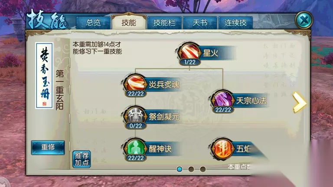Screen dimensions: 333x187
Task: Tap the 0/22 level badge under 祭剑凝元
Action: (x=136, y=126)
